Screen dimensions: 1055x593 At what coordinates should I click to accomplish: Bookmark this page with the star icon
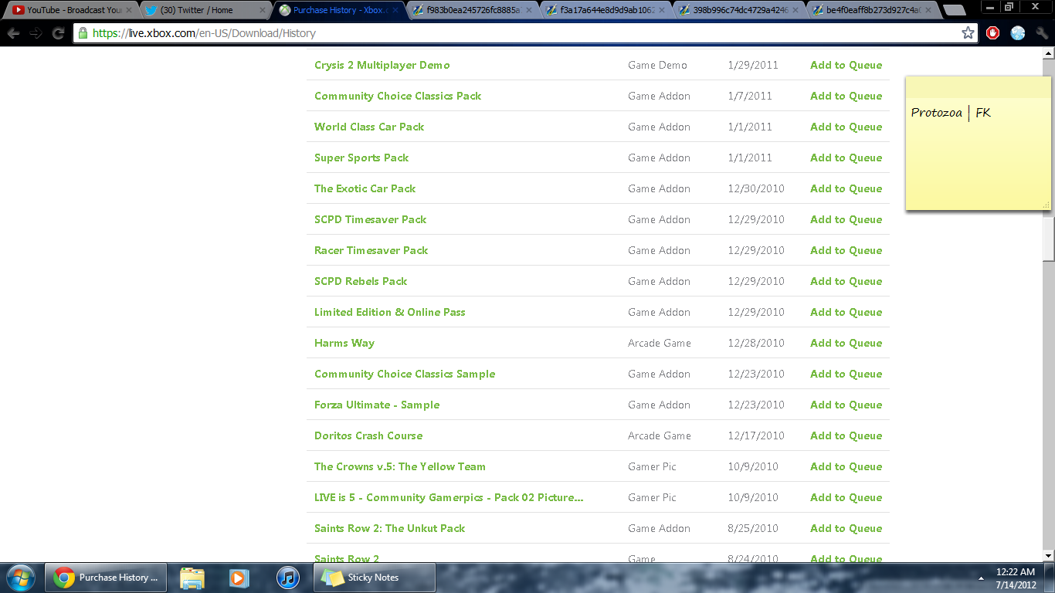[968, 33]
